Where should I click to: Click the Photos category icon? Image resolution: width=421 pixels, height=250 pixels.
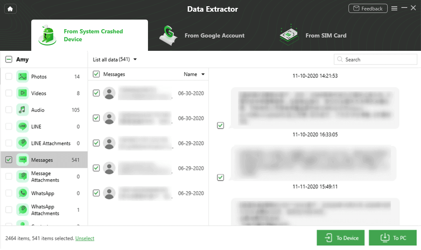pyautogui.click(x=23, y=77)
